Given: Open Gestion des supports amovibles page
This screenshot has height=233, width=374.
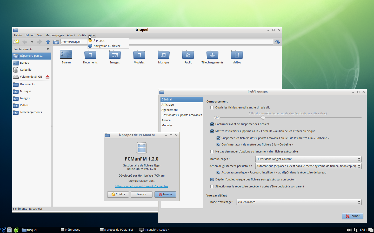Looking at the screenshot, I should point(182,115).
